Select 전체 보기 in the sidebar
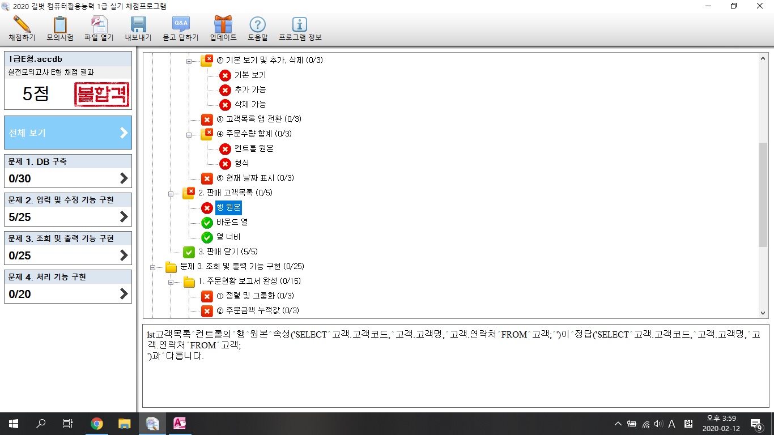This screenshot has height=435, width=774. [x=68, y=133]
